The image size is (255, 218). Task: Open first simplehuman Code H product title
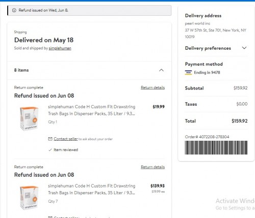[91, 110]
